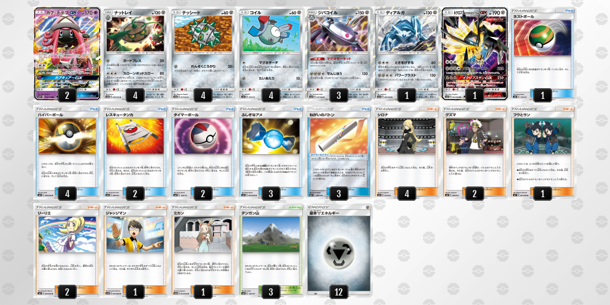This screenshot has height=305, width=610.
Task: Click the Cynthia supporter card
Action: pos(406,152)
